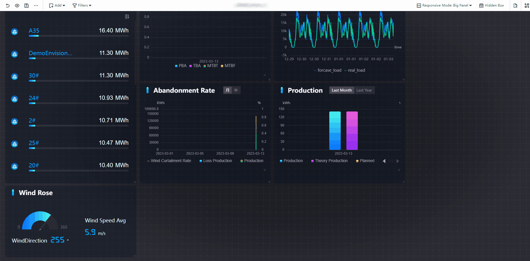Open the Responsive Mode Big Panel dropdown

[x=444, y=5]
